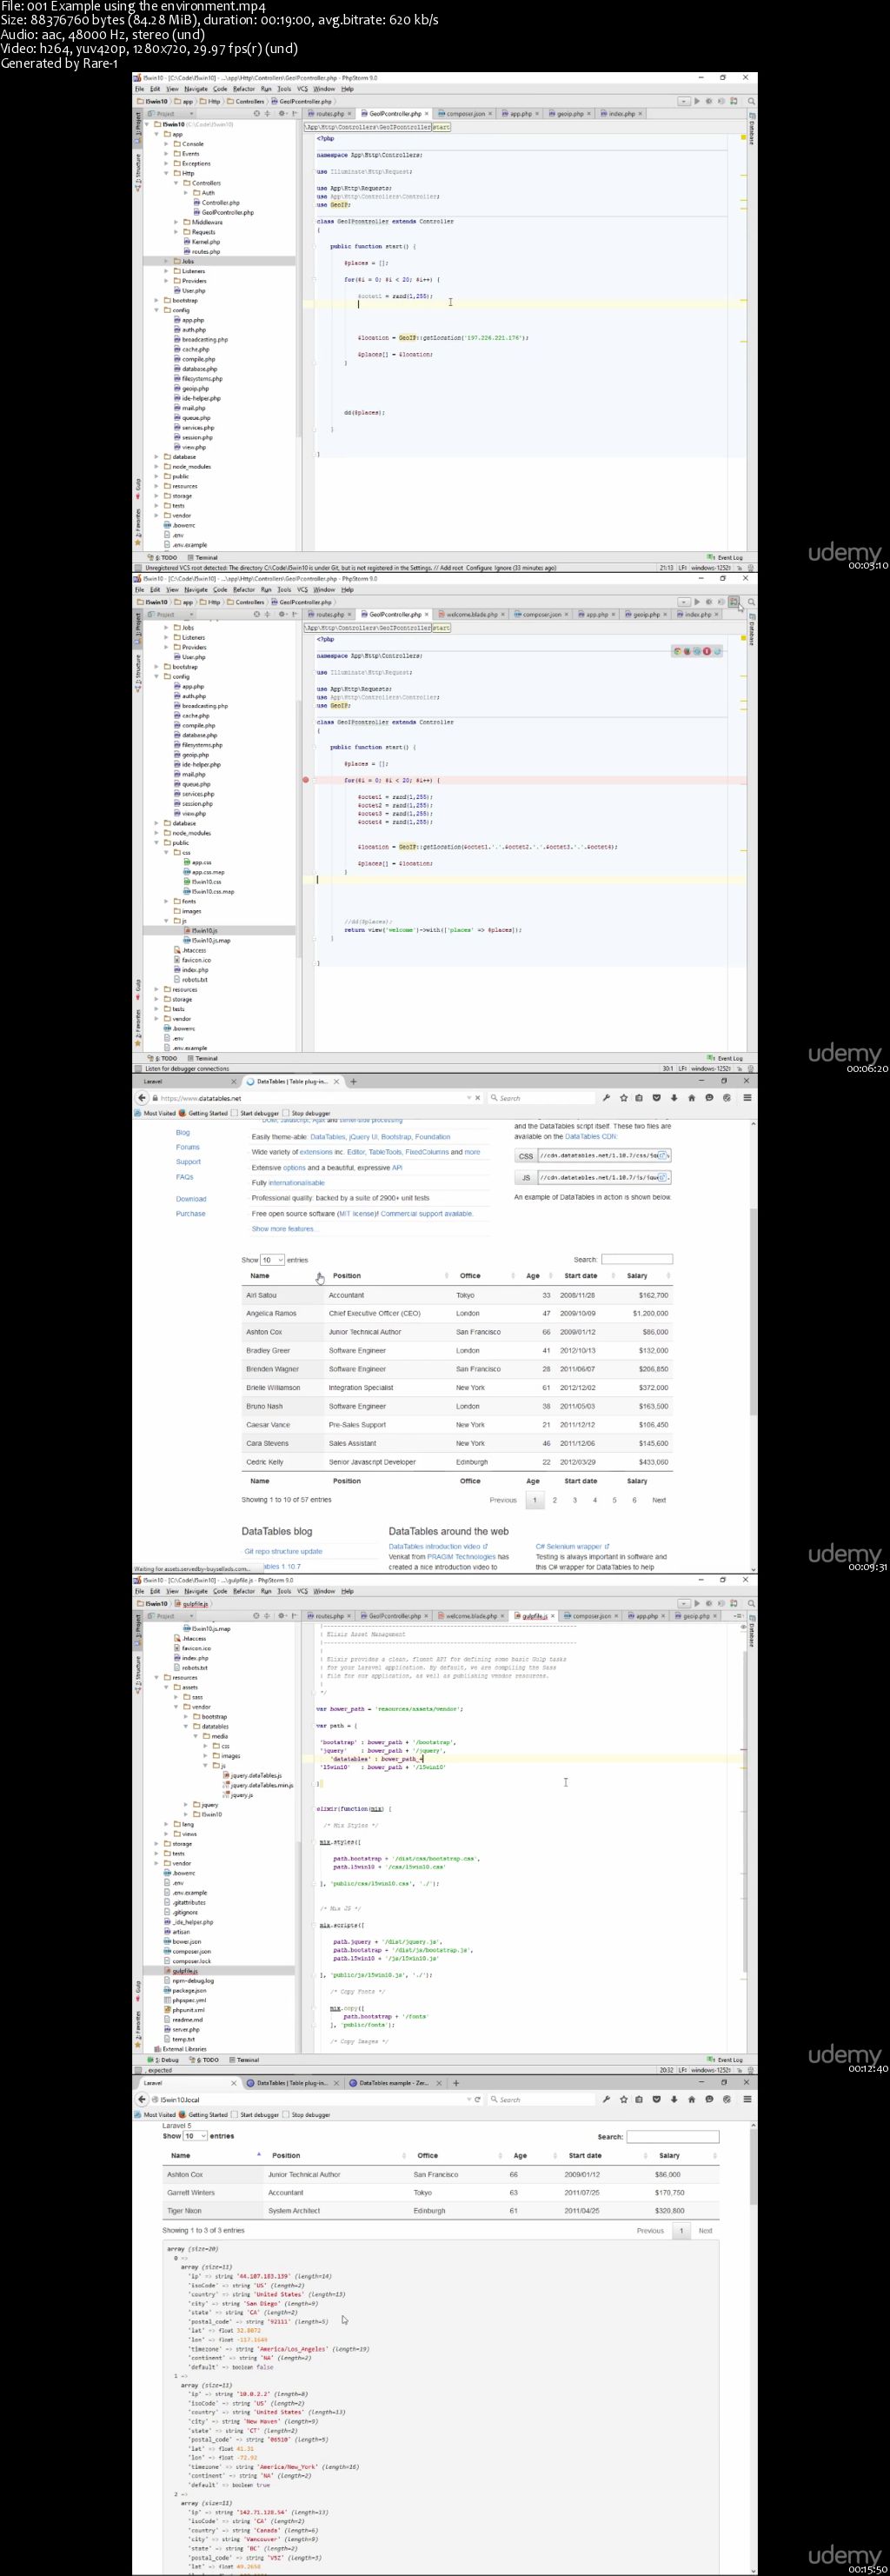Collapse Http folder in 00:03:10 project tree
The height and width of the screenshot is (2576, 890).
[166, 173]
